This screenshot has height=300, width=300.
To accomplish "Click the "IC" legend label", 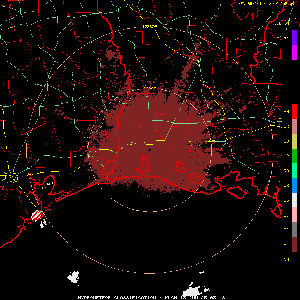I will (x=286, y=215).
